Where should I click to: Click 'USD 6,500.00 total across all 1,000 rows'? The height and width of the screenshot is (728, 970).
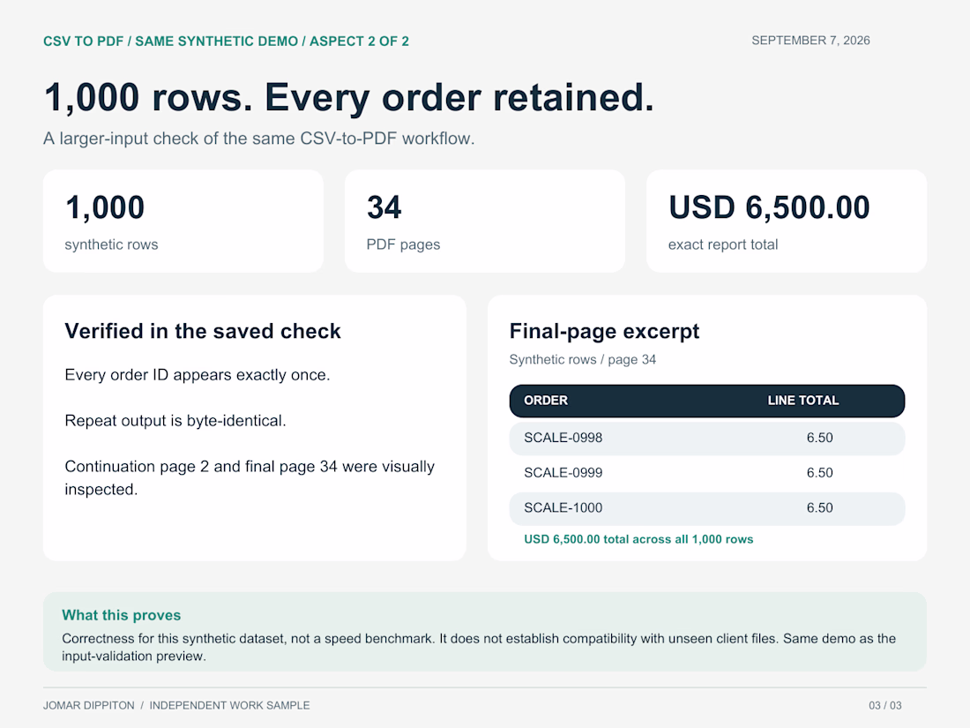638,539
